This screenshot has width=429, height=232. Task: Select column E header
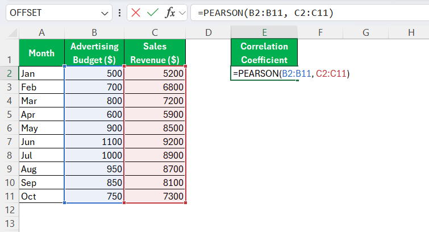[264, 32]
